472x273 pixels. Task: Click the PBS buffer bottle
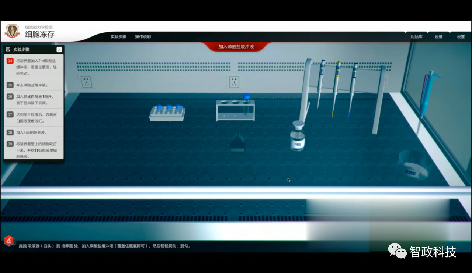click(297, 138)
